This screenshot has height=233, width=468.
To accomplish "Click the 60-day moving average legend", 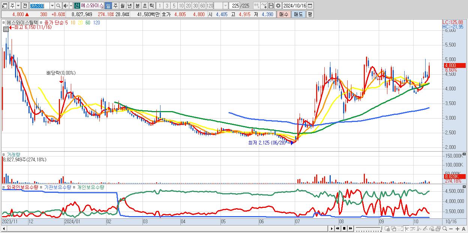I will point(87,23).
